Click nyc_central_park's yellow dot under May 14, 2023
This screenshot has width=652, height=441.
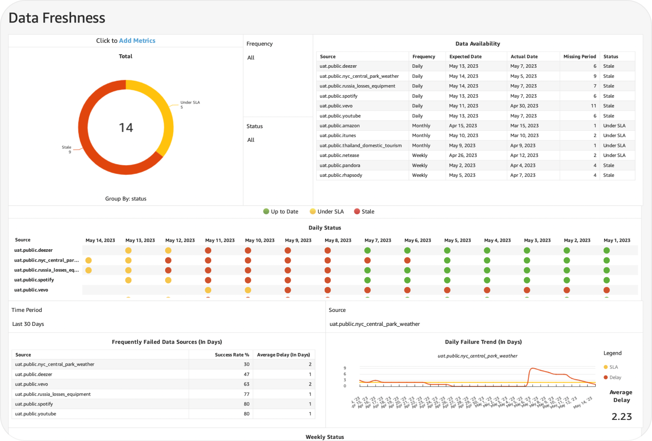tap(88, 260)
